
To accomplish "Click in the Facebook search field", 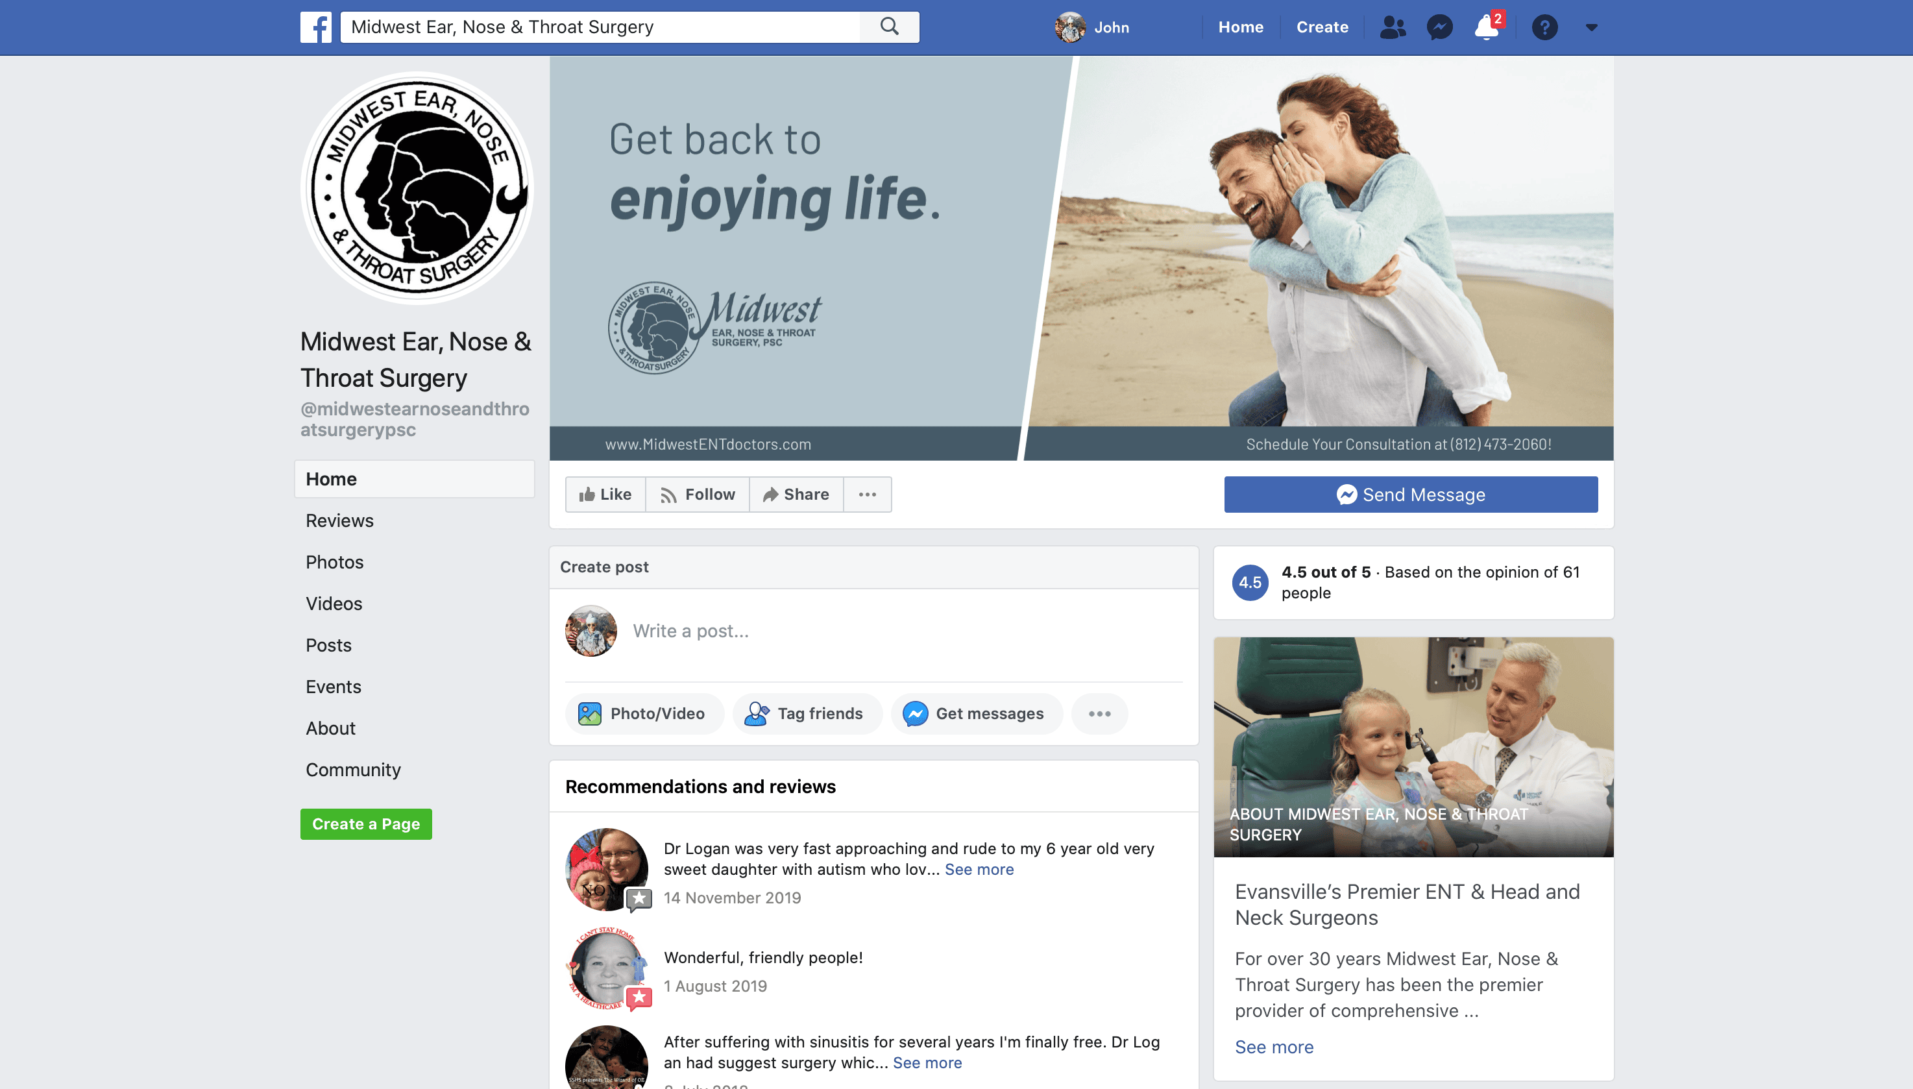I will pyautogui.click(x=600, y=27).
